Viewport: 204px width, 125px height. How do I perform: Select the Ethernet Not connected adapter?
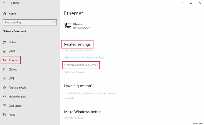[78, 26]
